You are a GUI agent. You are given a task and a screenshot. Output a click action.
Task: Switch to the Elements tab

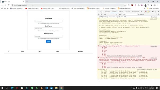pos(107,12)
